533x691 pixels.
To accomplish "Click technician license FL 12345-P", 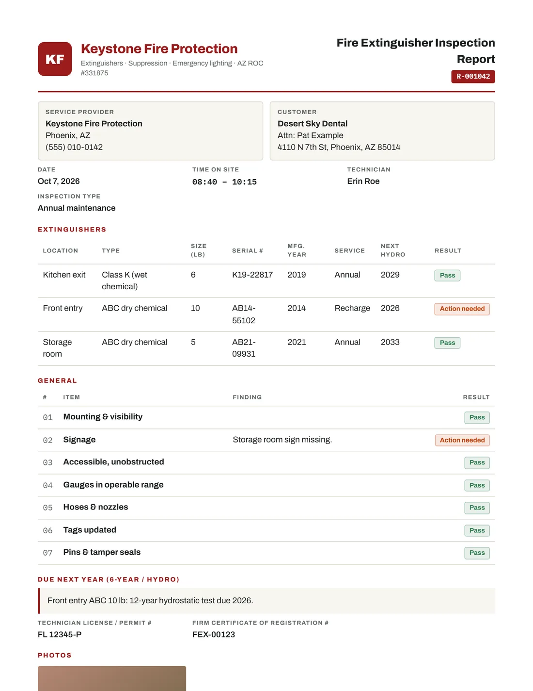I will (x=60, y=634).
